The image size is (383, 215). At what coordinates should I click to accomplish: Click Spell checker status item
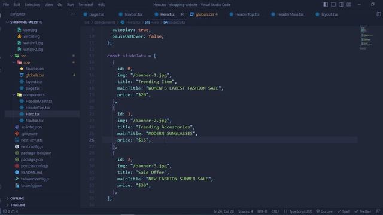344,211
